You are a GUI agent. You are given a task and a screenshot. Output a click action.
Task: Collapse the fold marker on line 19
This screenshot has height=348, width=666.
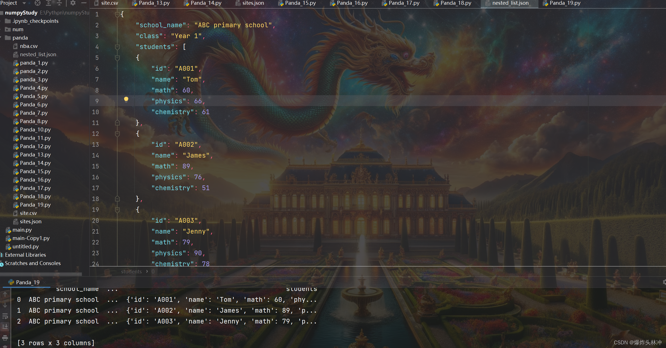pos(117,210)
